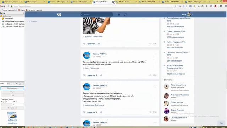Open browser downloads arrow icon

tap(207, 6)
